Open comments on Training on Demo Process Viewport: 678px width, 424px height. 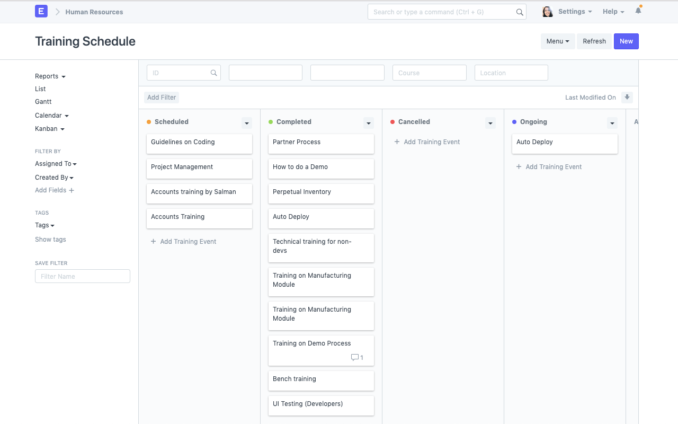[357, 358]
